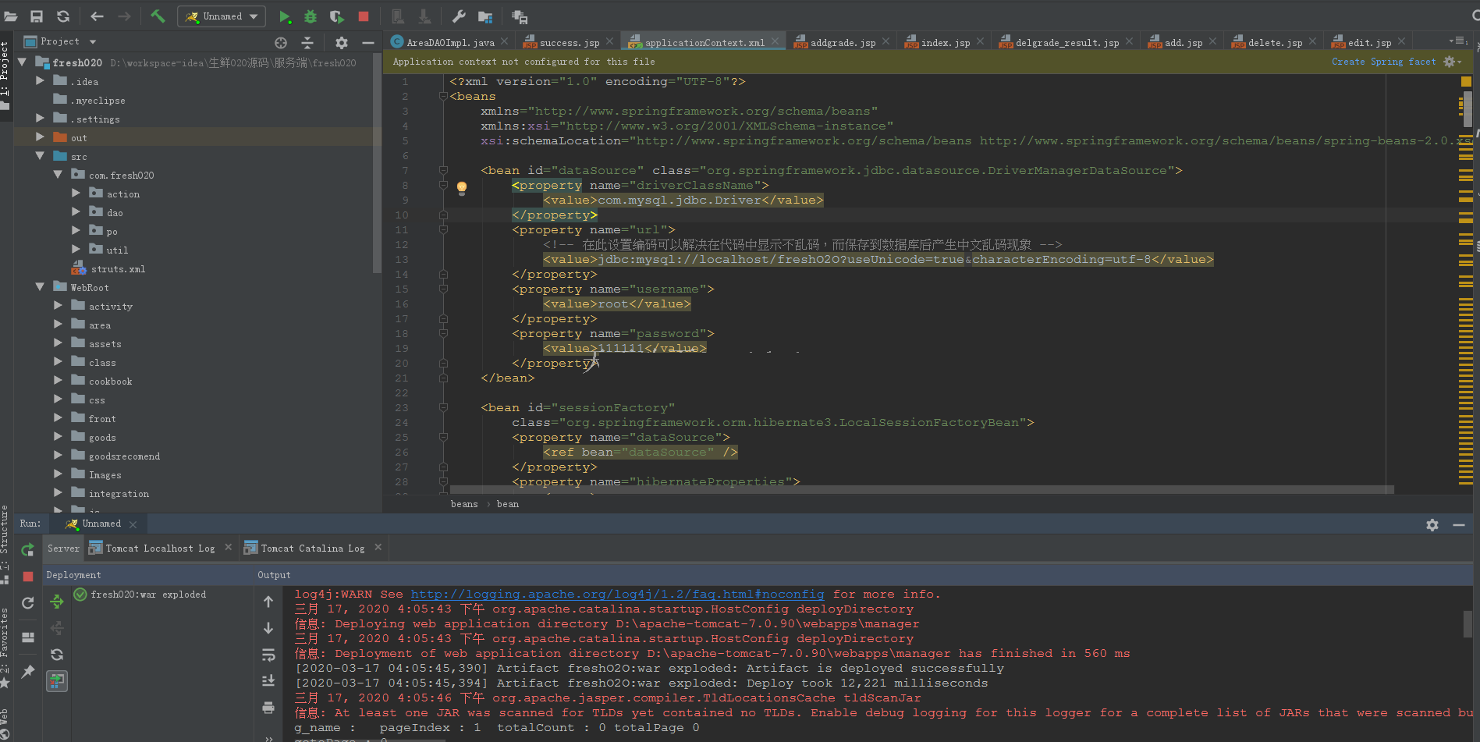Open the Tomcat Catalina Log tab
Image resolution: width=1480 pixels, height=742 pixels.
(312, 549)
